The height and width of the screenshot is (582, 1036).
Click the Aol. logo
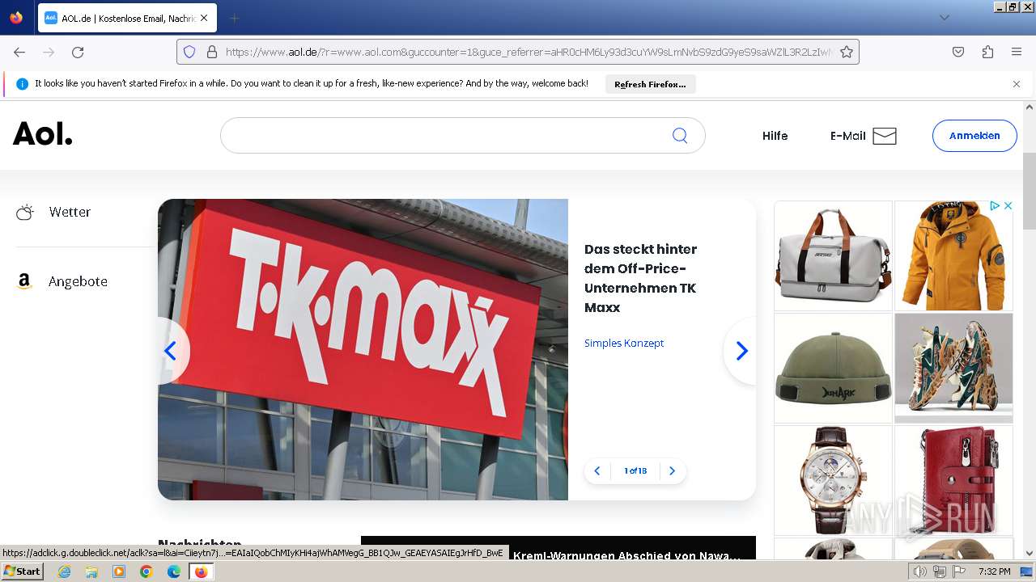click(x=43, y=134)
